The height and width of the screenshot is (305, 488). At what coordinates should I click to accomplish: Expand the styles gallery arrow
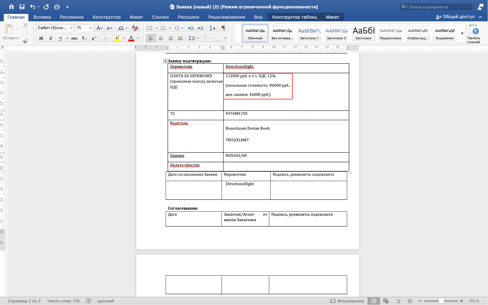[x=462, y=33]
